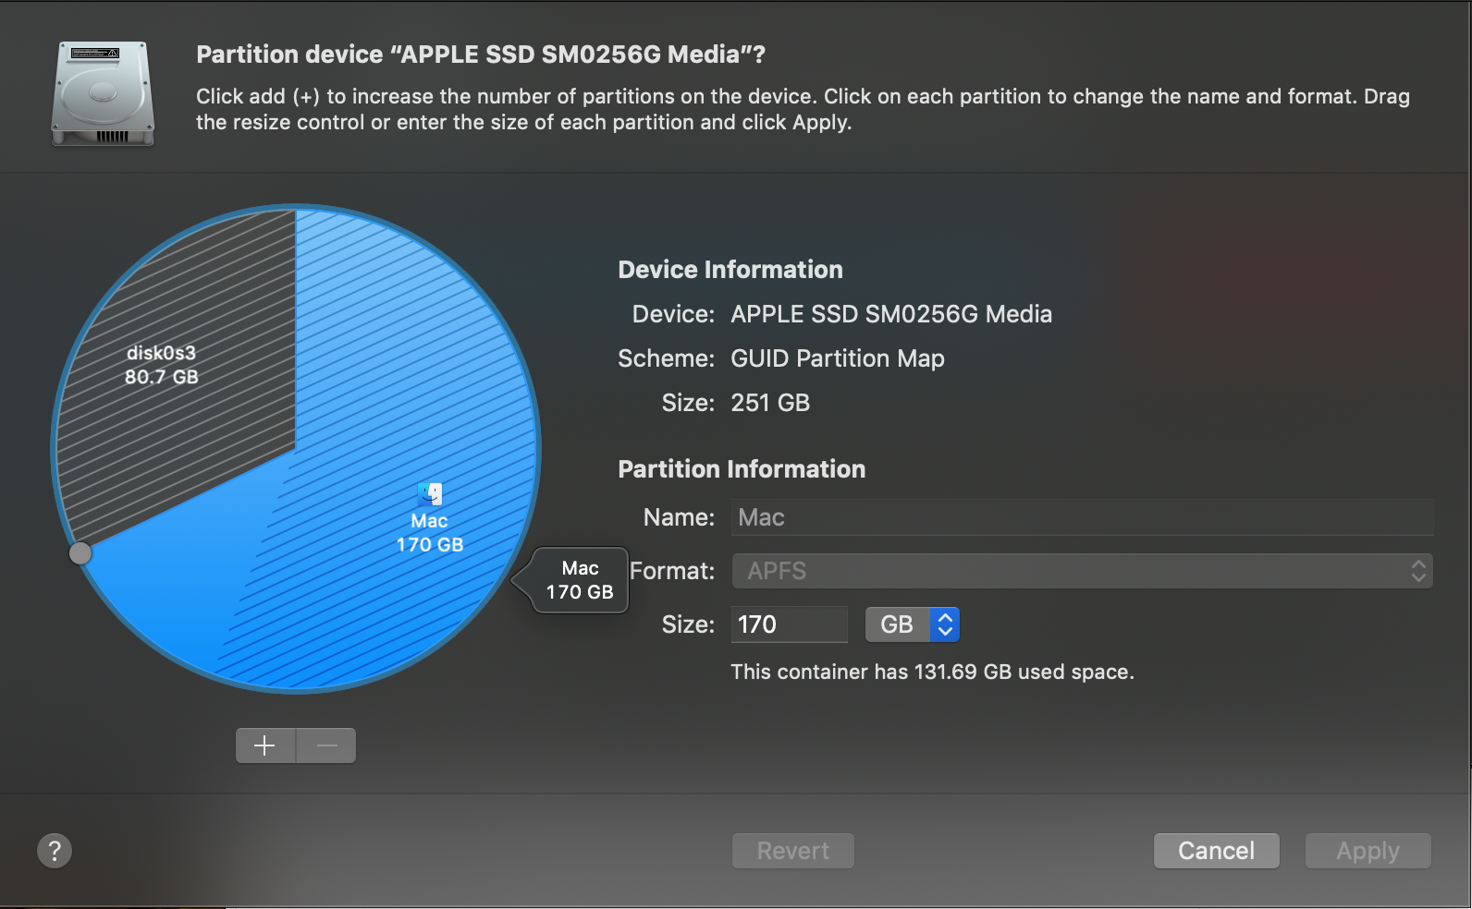The image size is (1472, 909).
Task: Click the Partition device dialog title
Action: click(481, 55)
